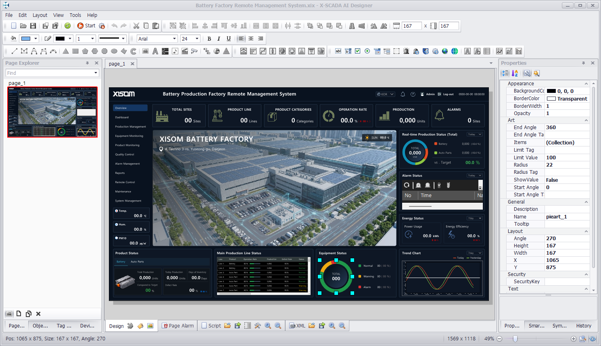Click the paint bucket fill icon
Viewport: 601px width, 346px height.
tap(13, 39)
